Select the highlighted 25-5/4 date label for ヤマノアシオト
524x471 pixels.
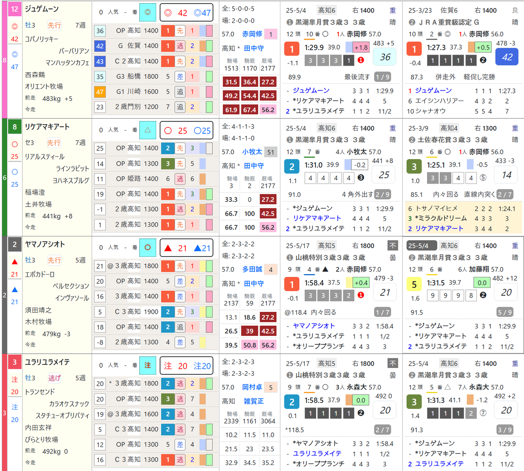tap(421, 246)
